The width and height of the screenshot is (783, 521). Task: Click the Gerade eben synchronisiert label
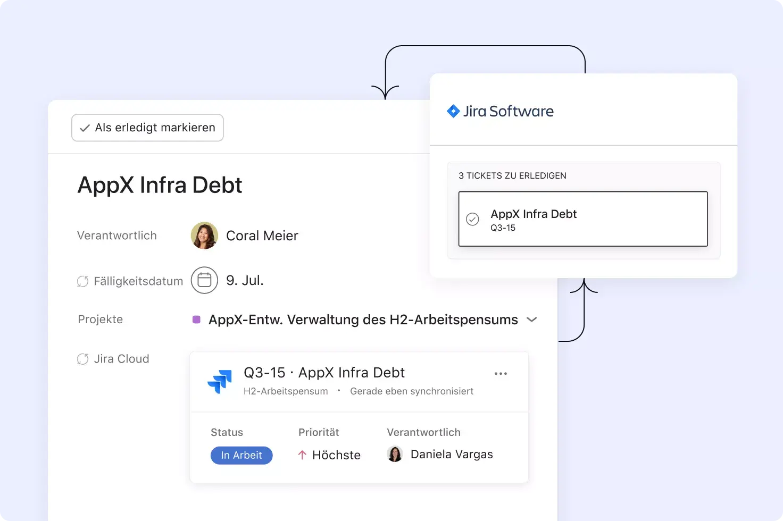pos(412,391)
